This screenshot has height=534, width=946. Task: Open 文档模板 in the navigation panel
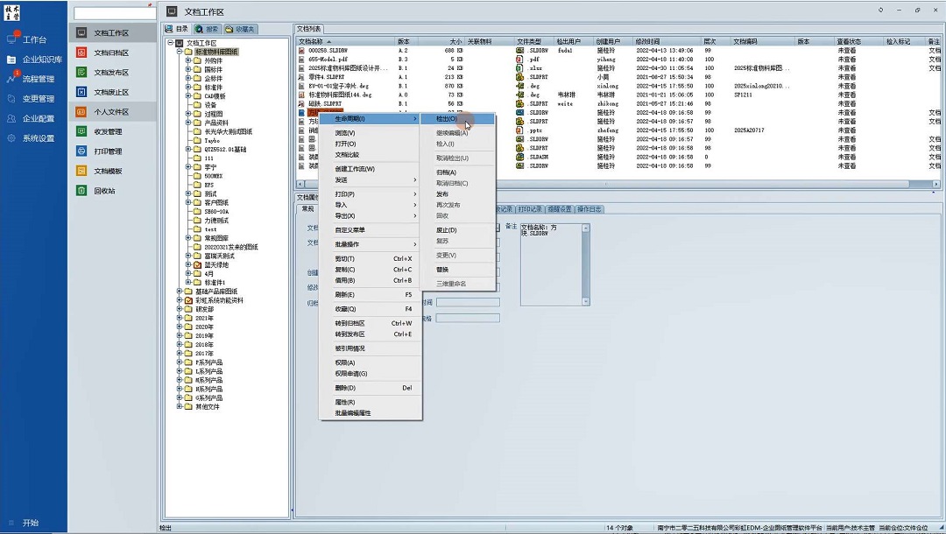point(112,172)
